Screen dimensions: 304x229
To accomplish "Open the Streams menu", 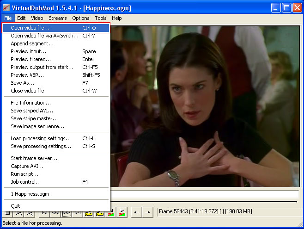I will click(58, 18).
